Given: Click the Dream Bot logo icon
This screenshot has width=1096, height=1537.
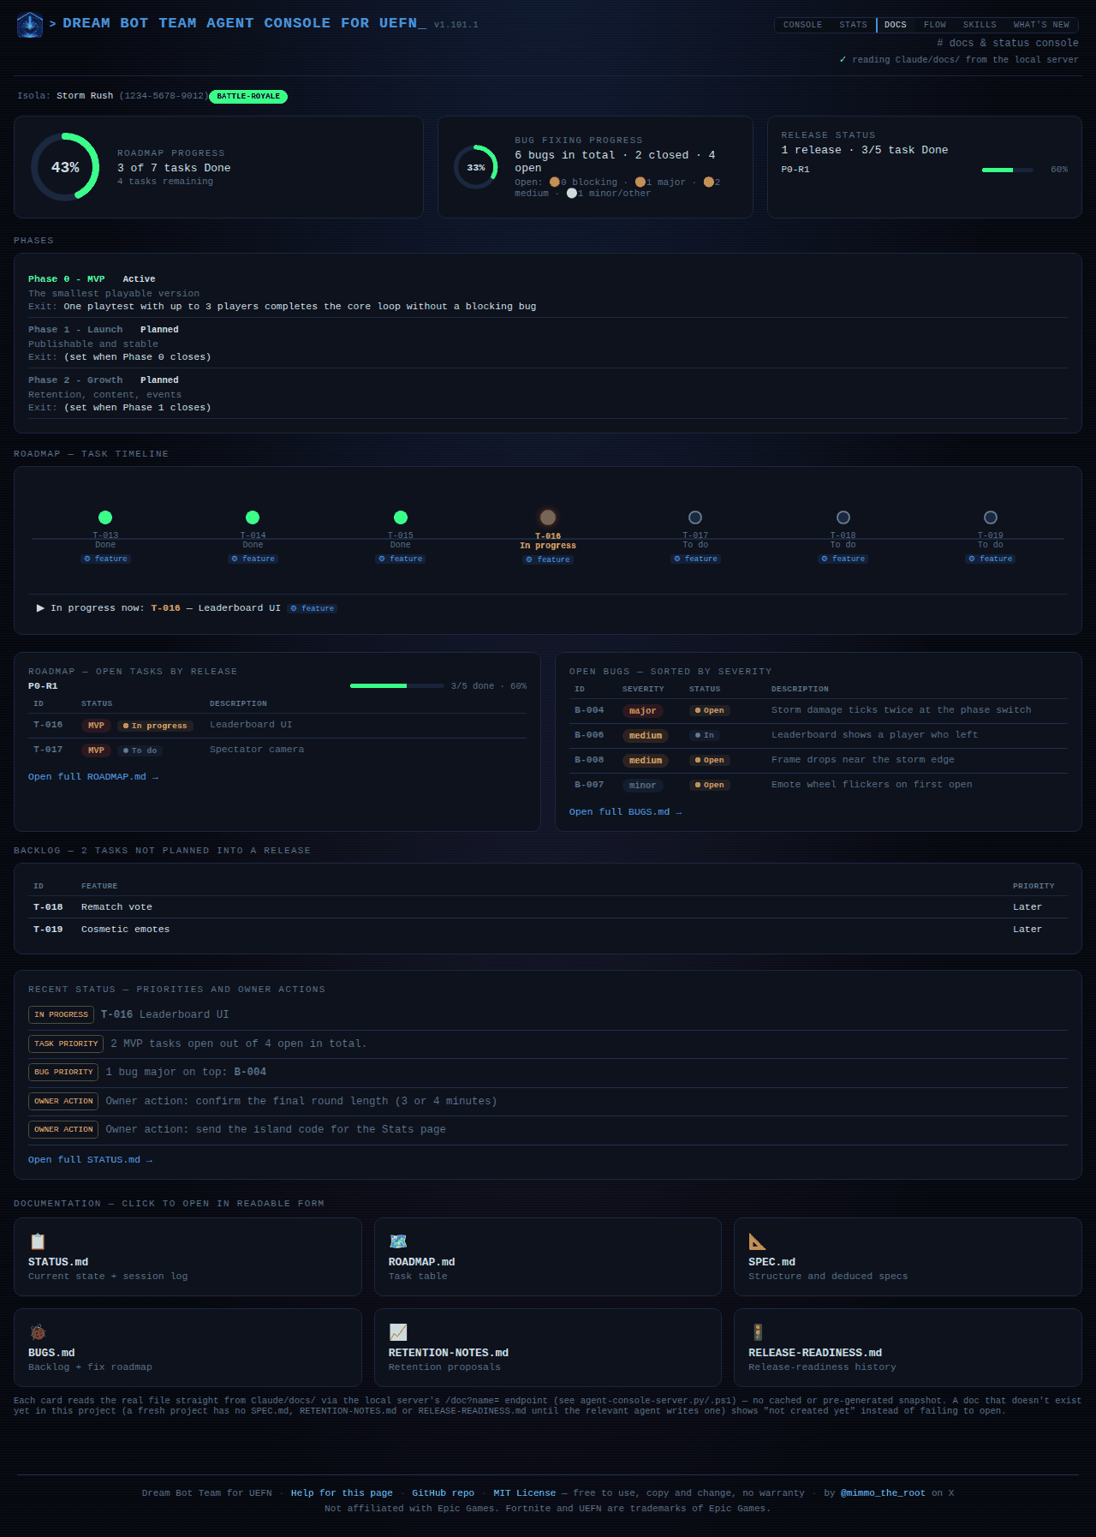Looking at the screenshot, I should pos(30,25).
